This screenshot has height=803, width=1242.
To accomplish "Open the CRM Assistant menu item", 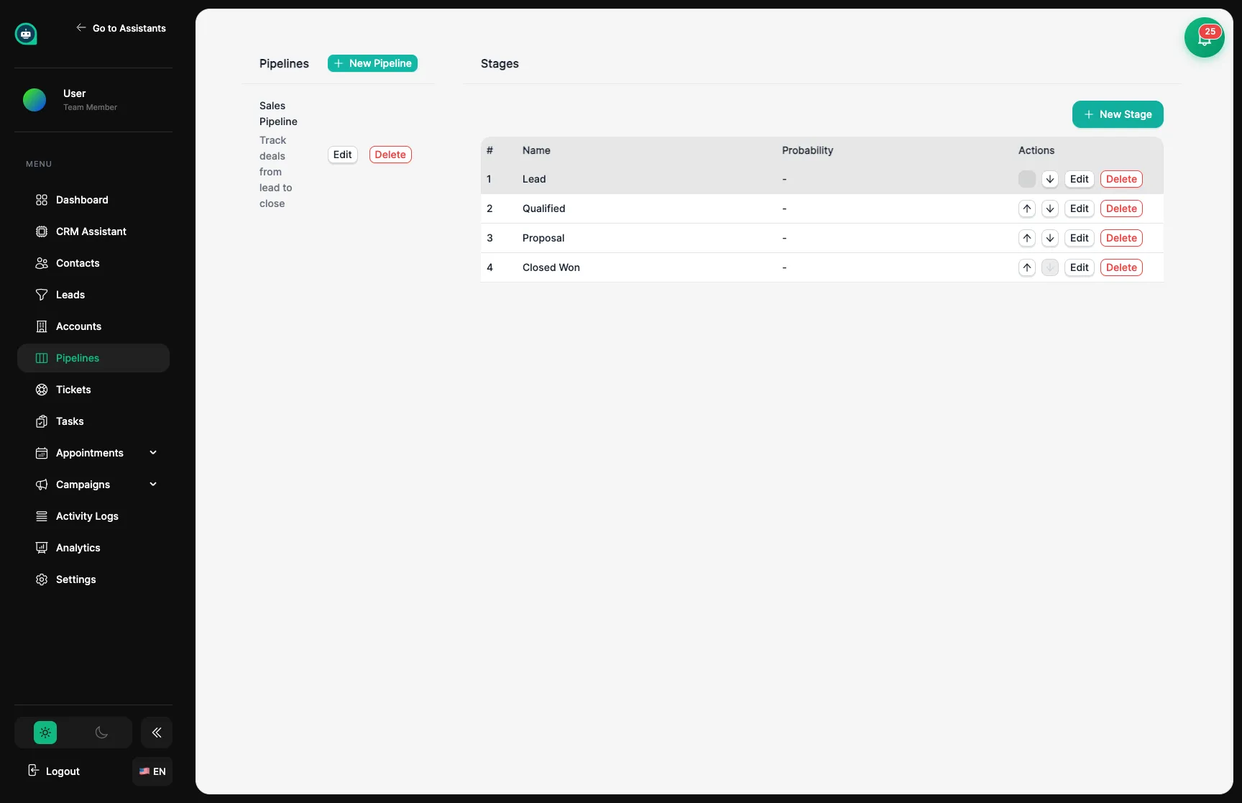I will tap(93, 231).
